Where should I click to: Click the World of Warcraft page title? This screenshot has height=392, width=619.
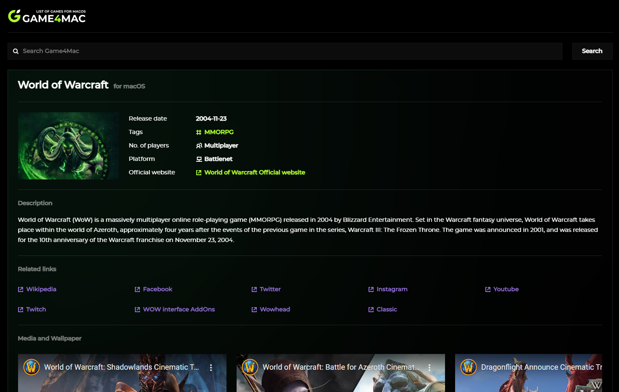pyautogui.click(x=63, y=85)
